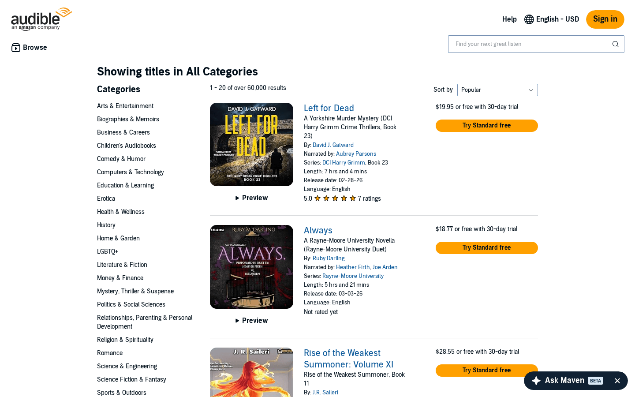Open the Always audiobook cover thumbnail

[251, 266]
